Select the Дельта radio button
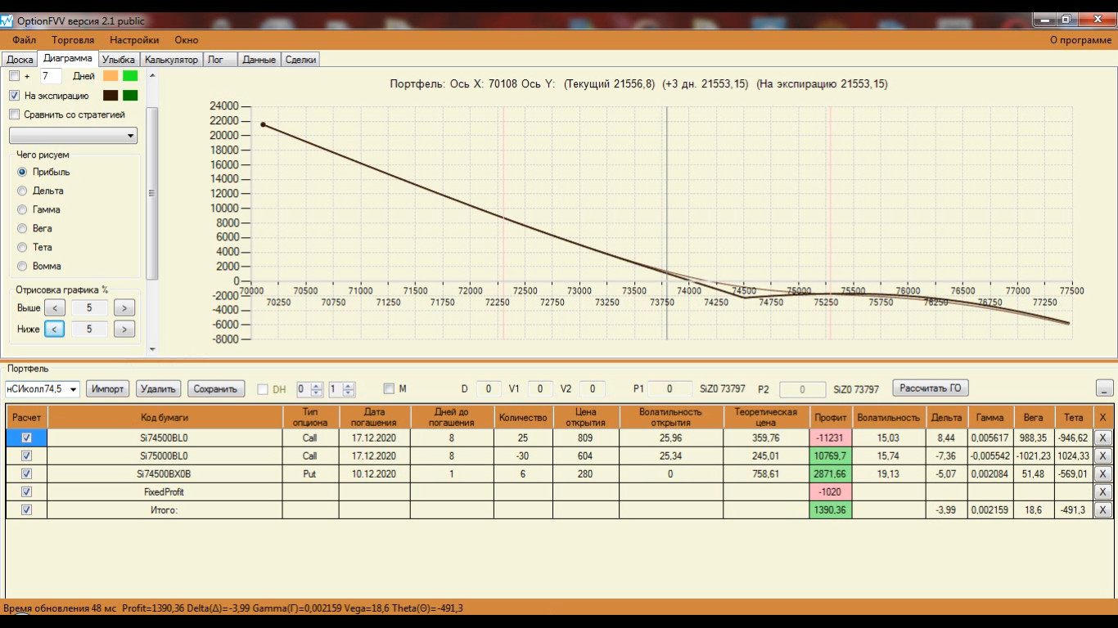Screen dimensions: 1118x628 point(22,191)
